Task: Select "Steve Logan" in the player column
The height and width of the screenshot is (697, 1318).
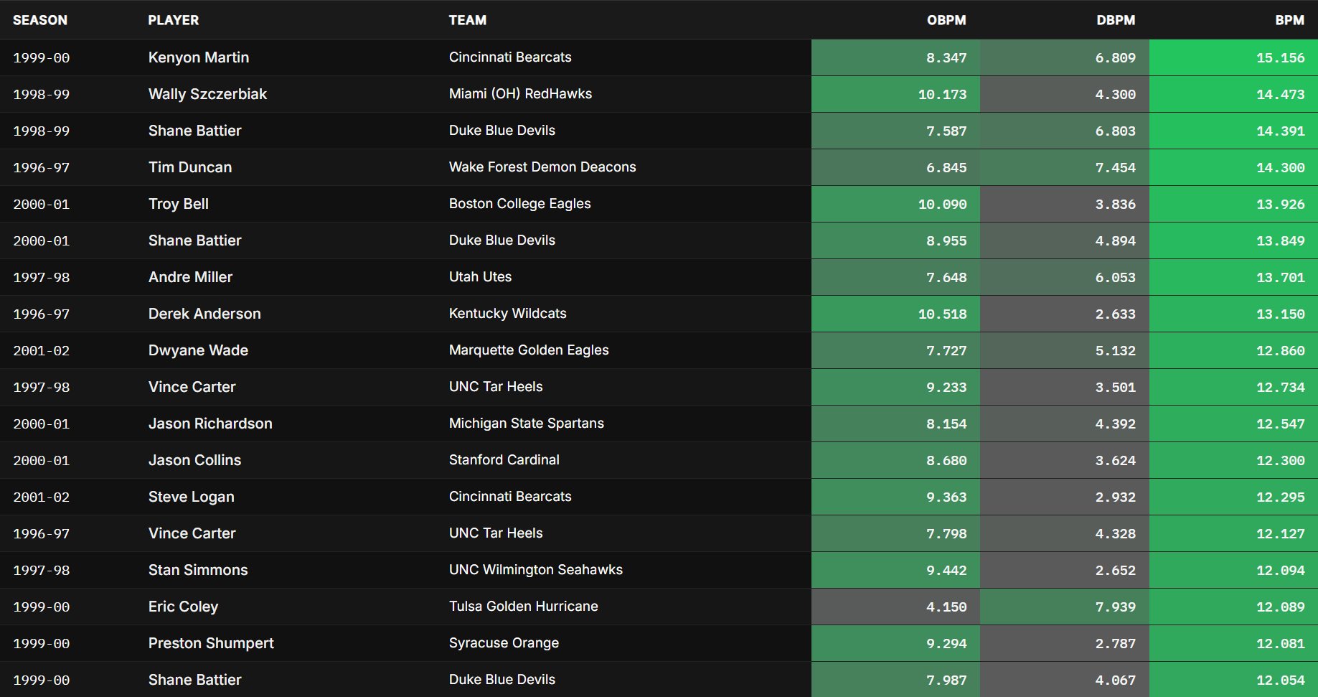Action: 192,497
